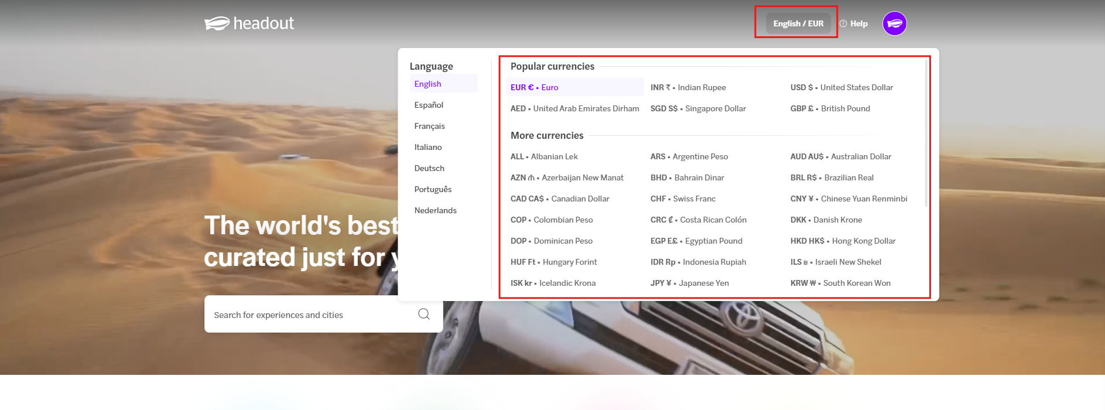Open the purple user profile avatar
The width and height of the screenshot is (1105, 410).
[x=894, y=23]
